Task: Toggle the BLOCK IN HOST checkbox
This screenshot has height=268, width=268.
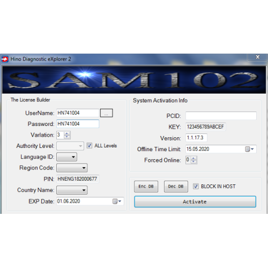Action: coord(196,187)
